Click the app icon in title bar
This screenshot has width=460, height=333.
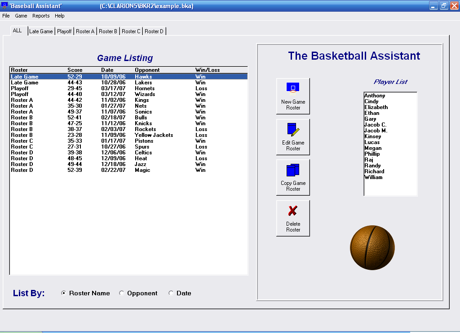4,6
